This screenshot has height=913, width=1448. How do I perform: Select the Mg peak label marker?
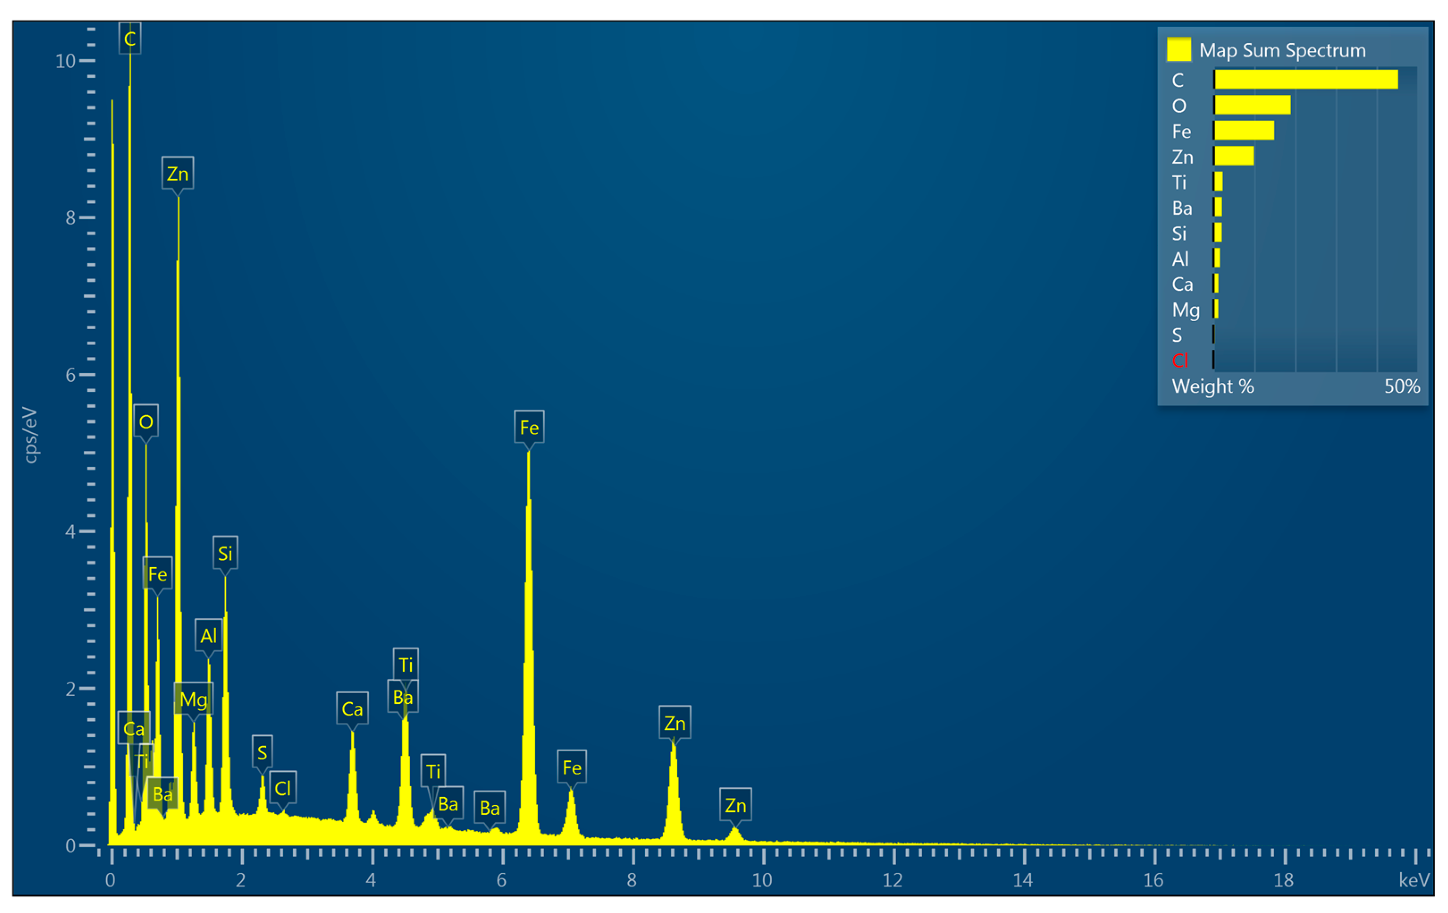[x=193, y=699]
